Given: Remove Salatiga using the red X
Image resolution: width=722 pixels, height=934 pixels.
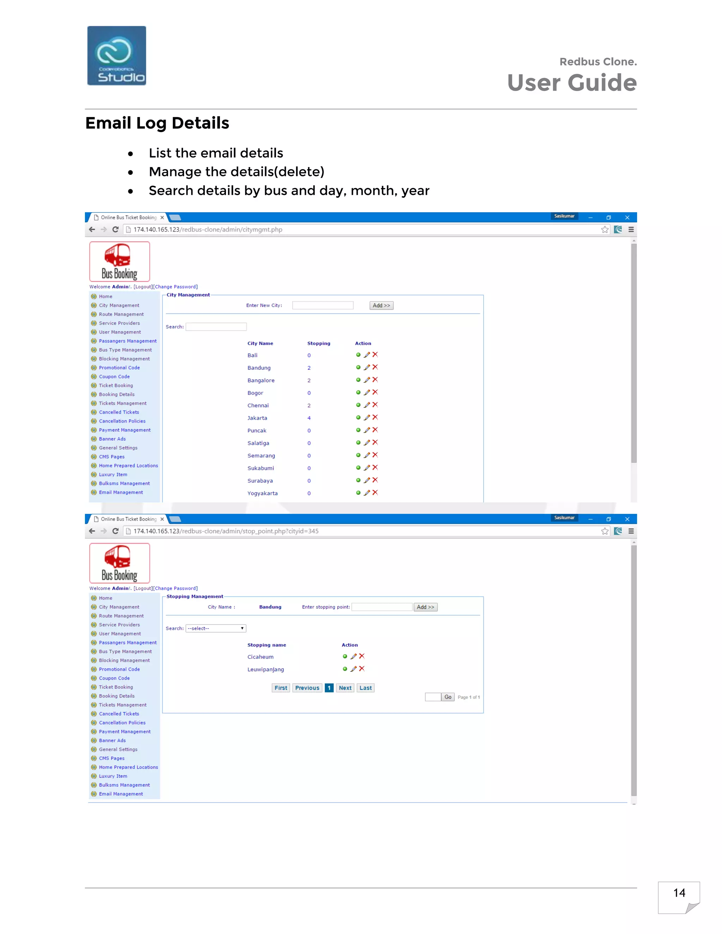Looking at the screenshot, I should click(x=375, y=443).
